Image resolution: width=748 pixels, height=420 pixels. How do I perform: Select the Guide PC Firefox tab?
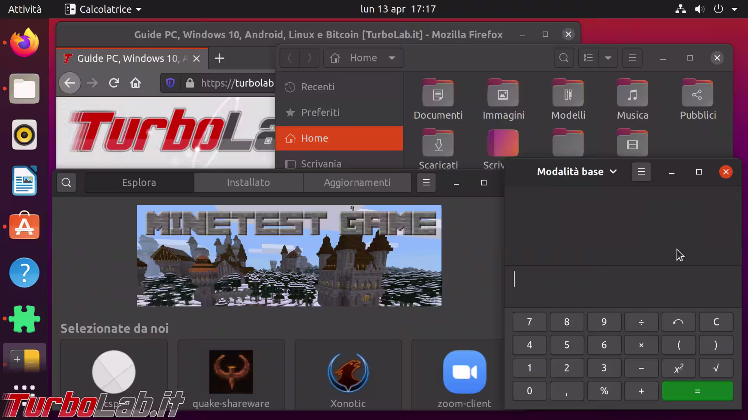132,58
